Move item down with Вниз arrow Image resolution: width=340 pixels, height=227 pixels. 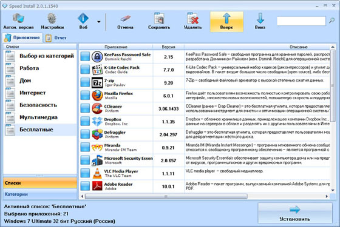[x=260, y=21]
